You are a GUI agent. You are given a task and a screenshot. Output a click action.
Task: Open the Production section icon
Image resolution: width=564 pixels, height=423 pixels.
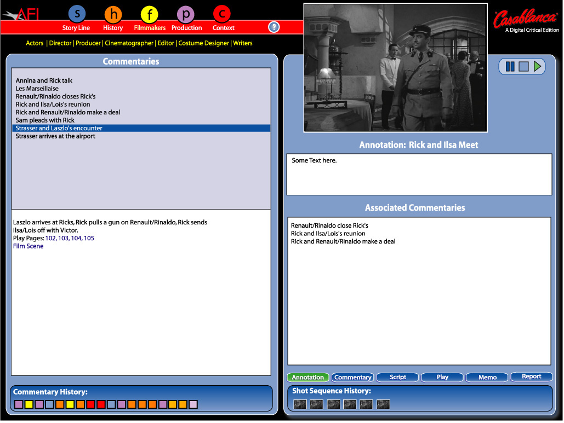186,14
